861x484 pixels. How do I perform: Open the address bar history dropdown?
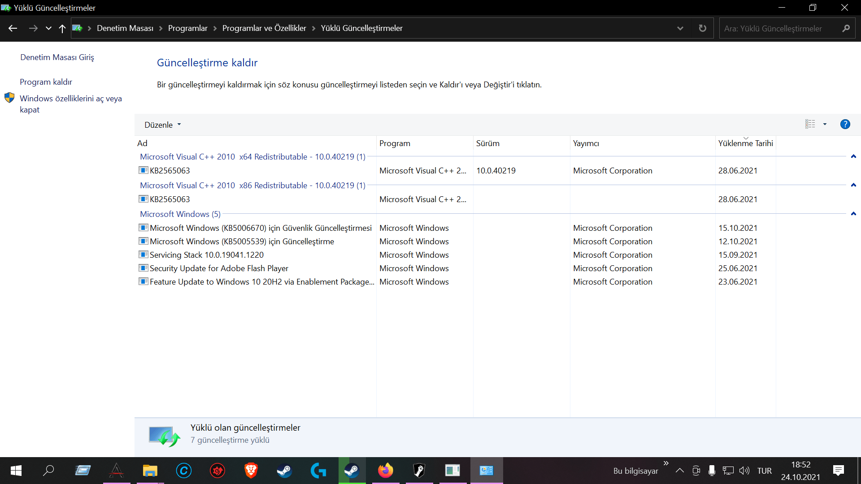click(680, 28)
